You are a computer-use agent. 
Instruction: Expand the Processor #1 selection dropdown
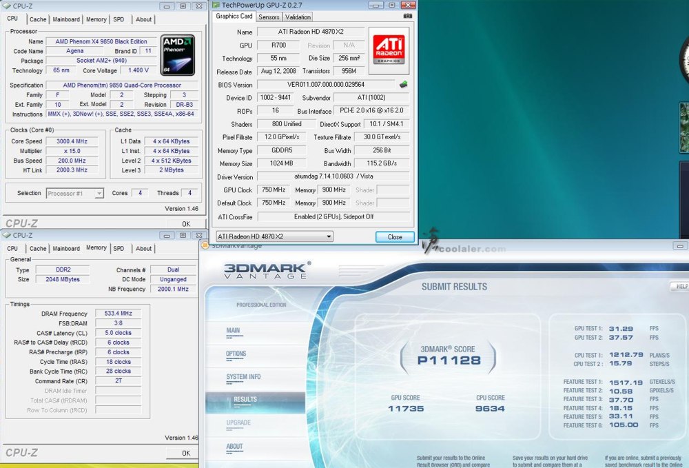click(99, 194)
